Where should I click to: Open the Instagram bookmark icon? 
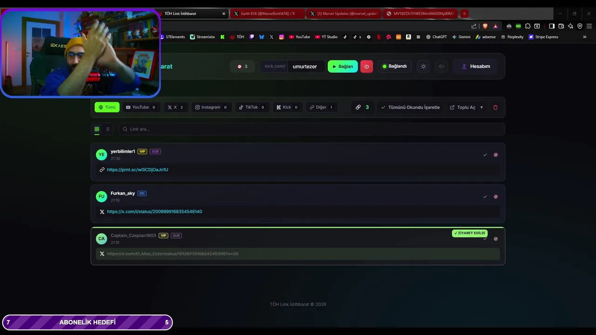(282, 37)
